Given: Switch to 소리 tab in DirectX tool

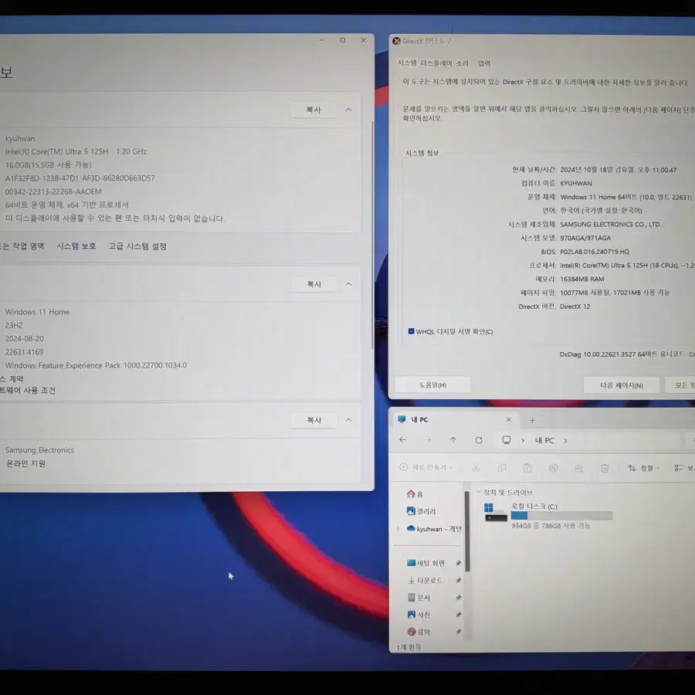Looking at the screenshot, I should click(x=462, y=63).
